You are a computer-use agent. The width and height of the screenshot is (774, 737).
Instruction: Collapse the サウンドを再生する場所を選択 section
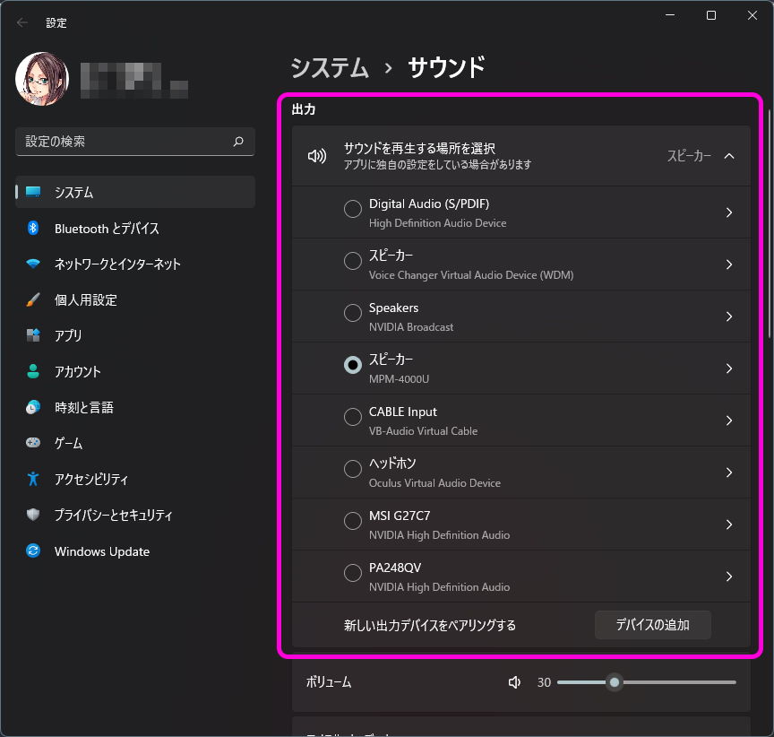[729, 156]
